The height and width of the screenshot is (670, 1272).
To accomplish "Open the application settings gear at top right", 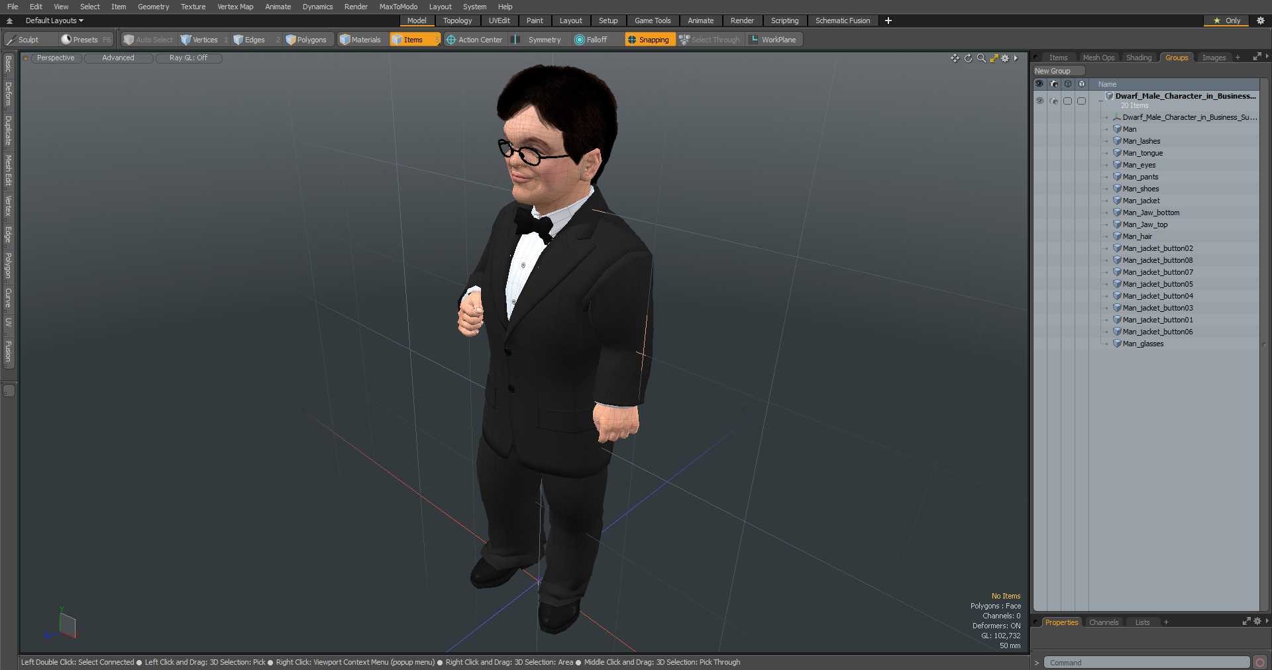I will click(x=1261, y=21).
